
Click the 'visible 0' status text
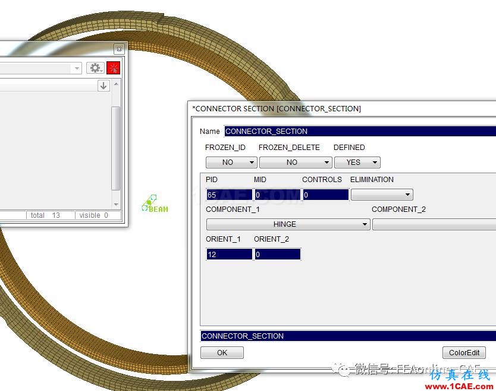tap(93, 215)
